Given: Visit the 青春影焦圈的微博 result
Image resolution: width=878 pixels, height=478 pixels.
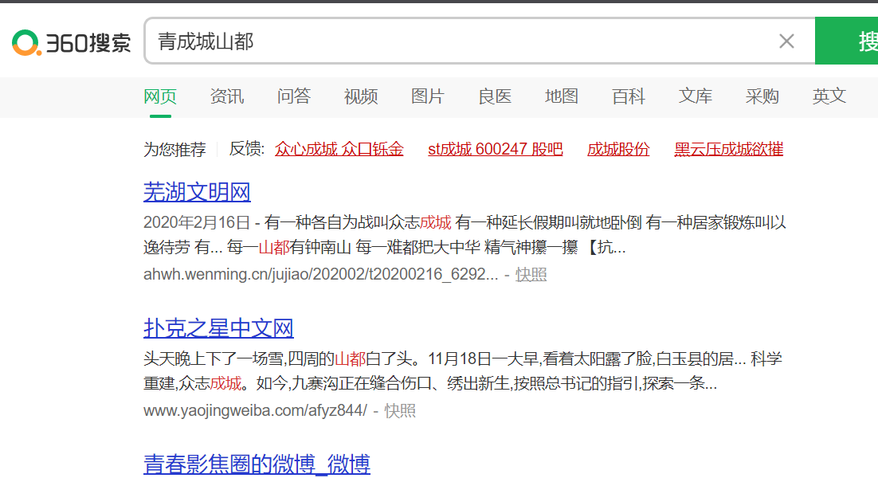Looking at the screenshot, I should pos(257,464).
